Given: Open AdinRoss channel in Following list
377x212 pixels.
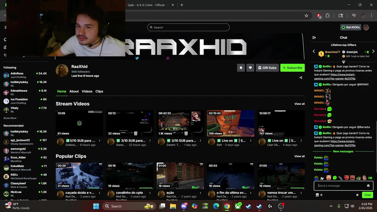Looking at the screenshot, I should (x=25, y=75).
